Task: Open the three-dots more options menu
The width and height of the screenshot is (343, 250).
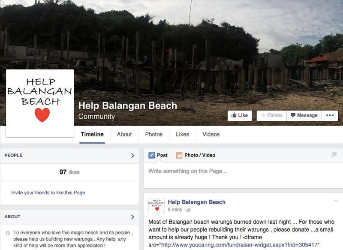Action: click(330, 115)
